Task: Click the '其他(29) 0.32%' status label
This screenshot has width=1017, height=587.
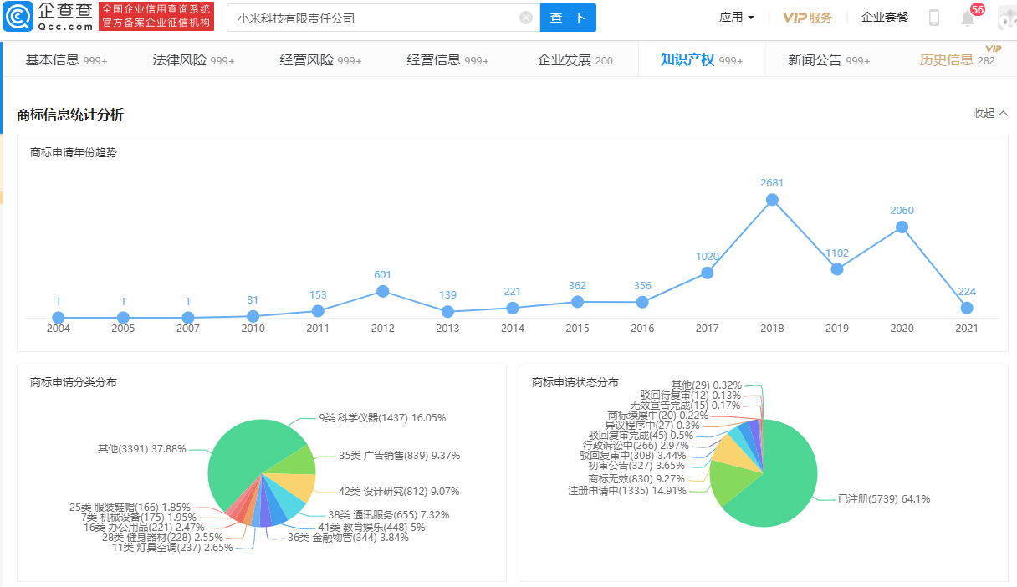Action: tap(707, 385)
